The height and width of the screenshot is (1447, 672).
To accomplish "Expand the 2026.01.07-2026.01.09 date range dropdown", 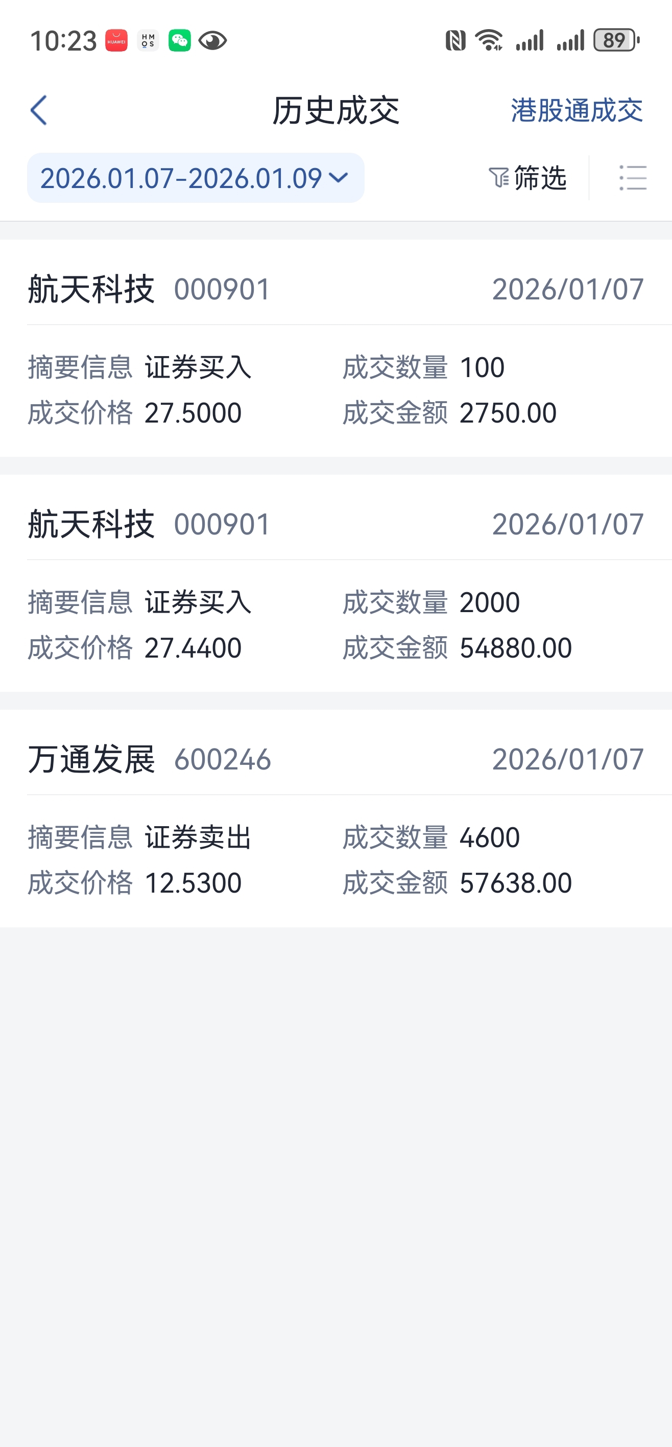I will tap(196, 178).
